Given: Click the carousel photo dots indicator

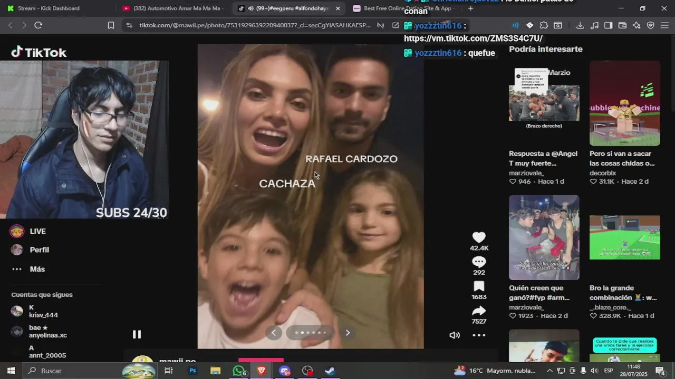Looking at the screenshot, I should click(311, 333).
